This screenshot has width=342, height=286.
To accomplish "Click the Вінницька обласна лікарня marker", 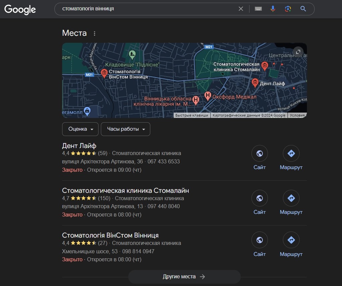I will [196, 100].
